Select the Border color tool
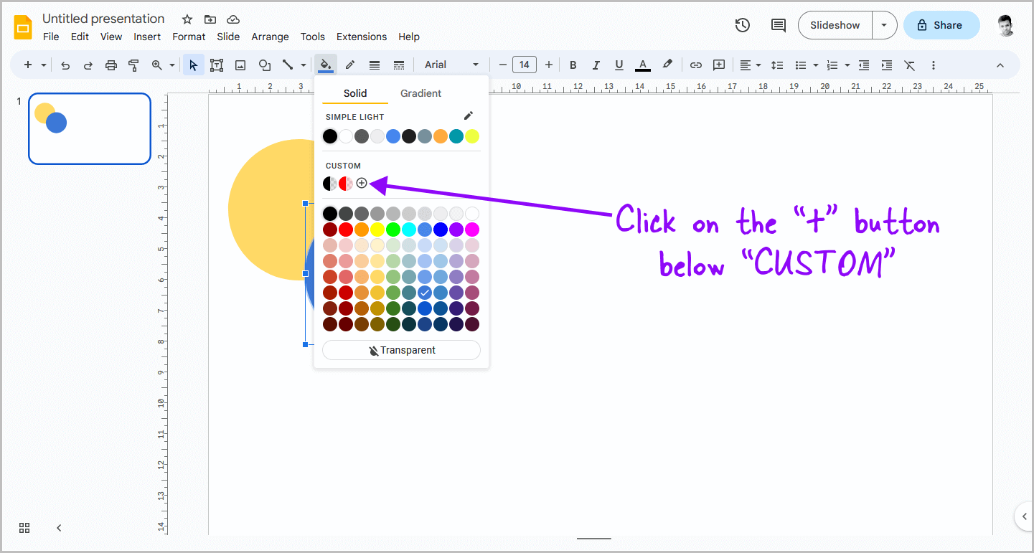This screenshot has height=553, width=1034. tap(350, 65)
